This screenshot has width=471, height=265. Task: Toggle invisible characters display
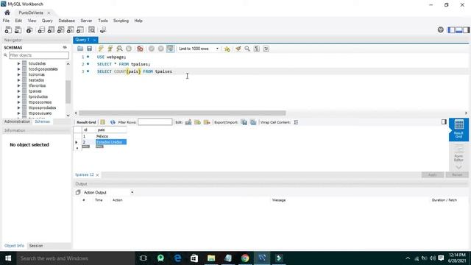click(257, 49)
